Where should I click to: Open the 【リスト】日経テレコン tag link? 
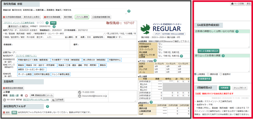[26, 56]
